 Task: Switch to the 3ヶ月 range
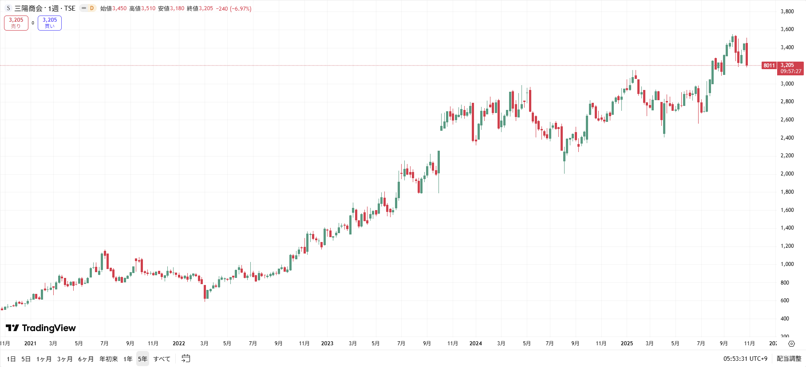tap(65, 359)
